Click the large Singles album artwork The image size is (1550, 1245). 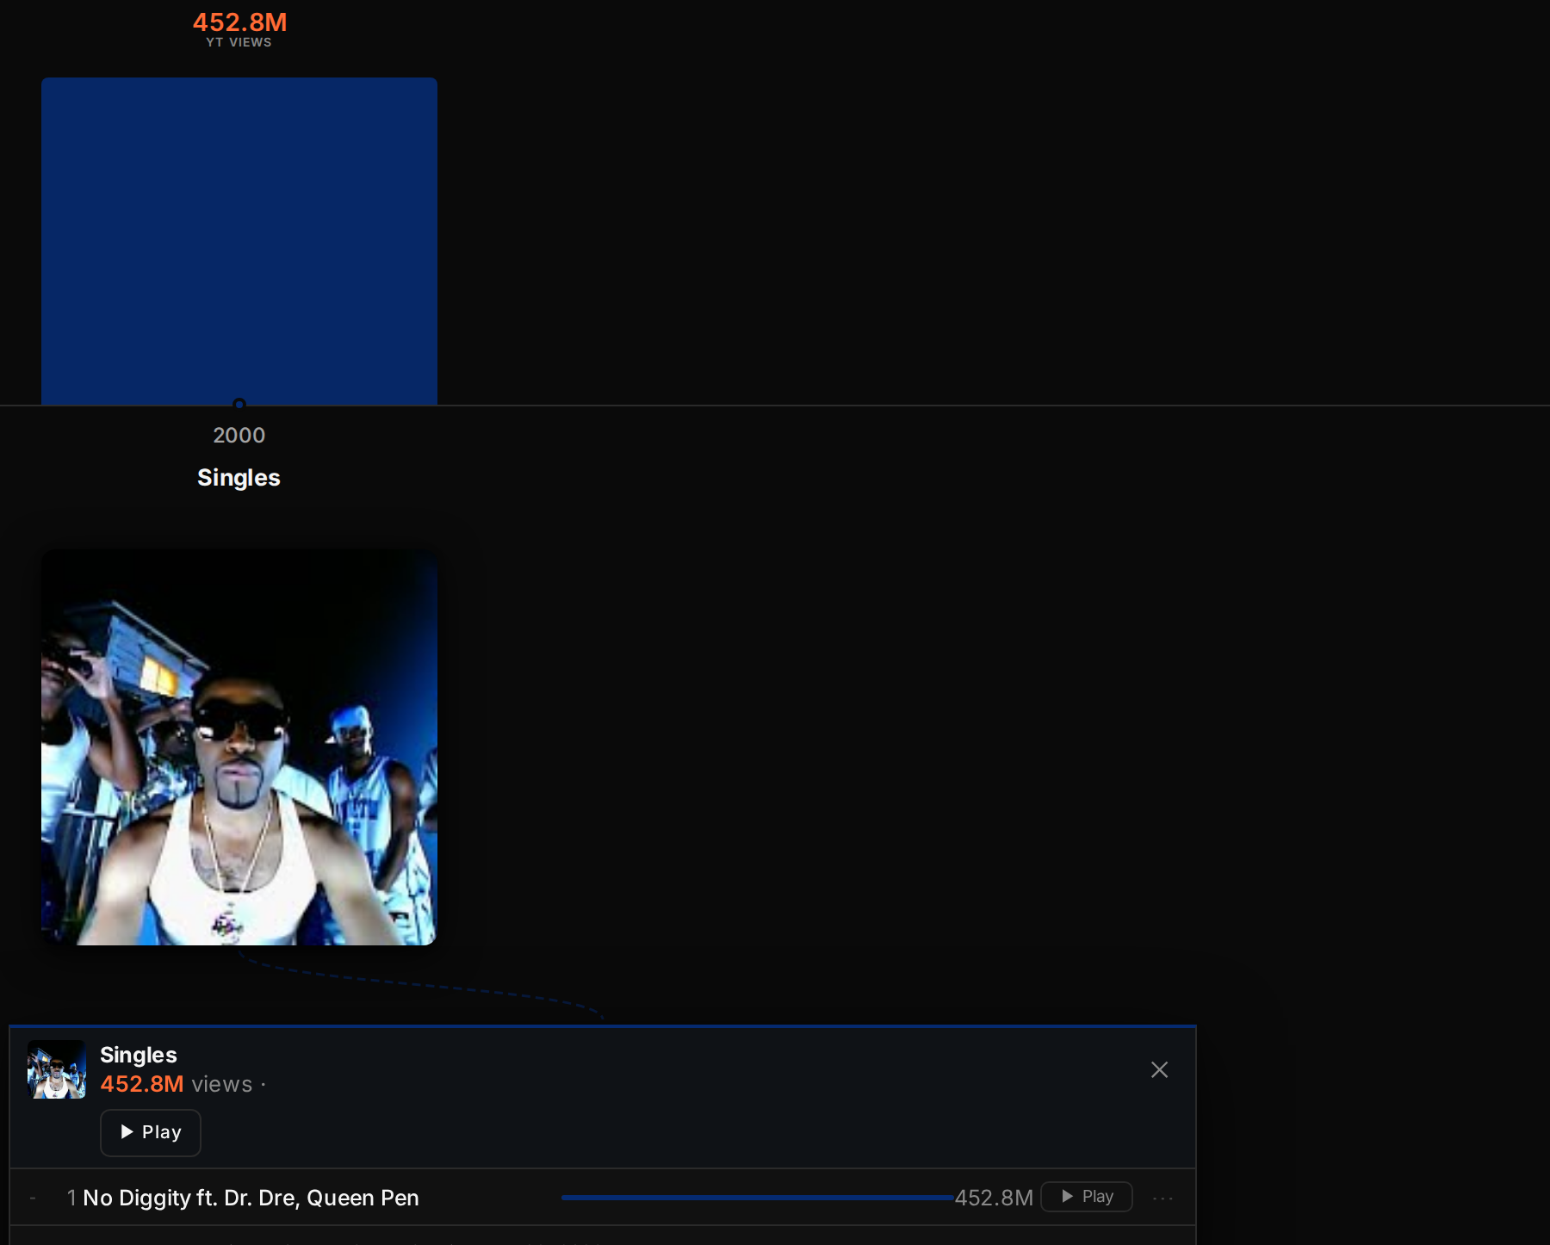click(239, 747)
